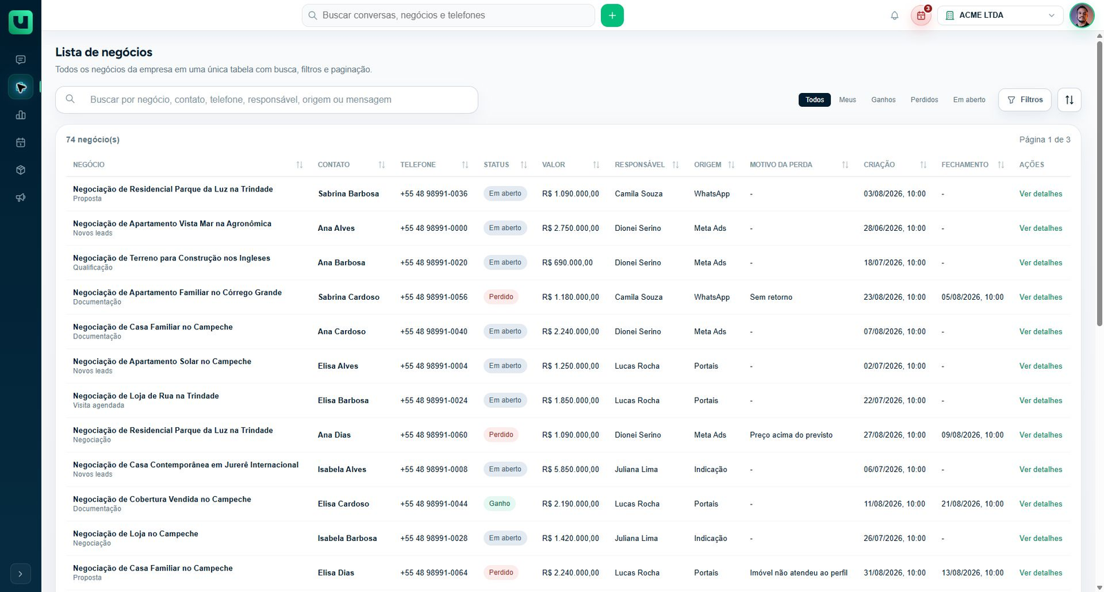Image resolution: width=1104 pixels, height=592 pixels.
Task: Open the red calendar alerts icon
Action: pyautogui.click(x=921, y=15)
